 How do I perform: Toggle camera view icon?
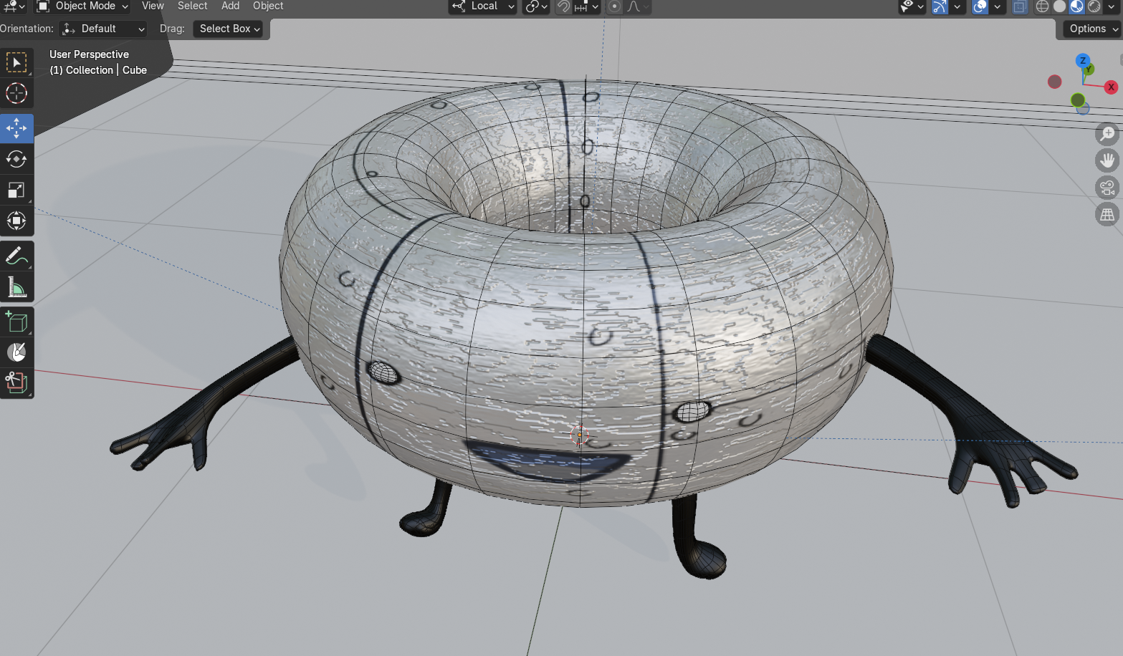coord(1107,188)
